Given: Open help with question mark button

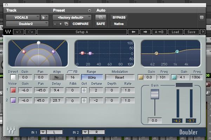Looking at the screenshot, I should tap(203, 32).
